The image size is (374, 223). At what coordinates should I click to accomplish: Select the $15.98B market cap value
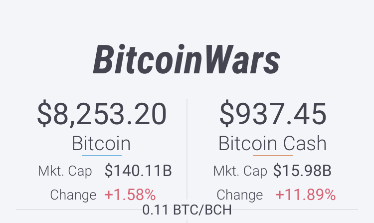coord(302,171)
